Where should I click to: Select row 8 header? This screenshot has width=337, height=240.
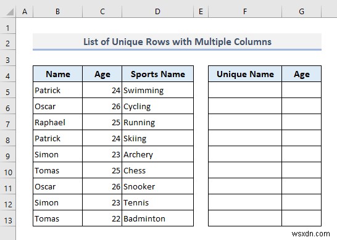[x=8, y=138]
